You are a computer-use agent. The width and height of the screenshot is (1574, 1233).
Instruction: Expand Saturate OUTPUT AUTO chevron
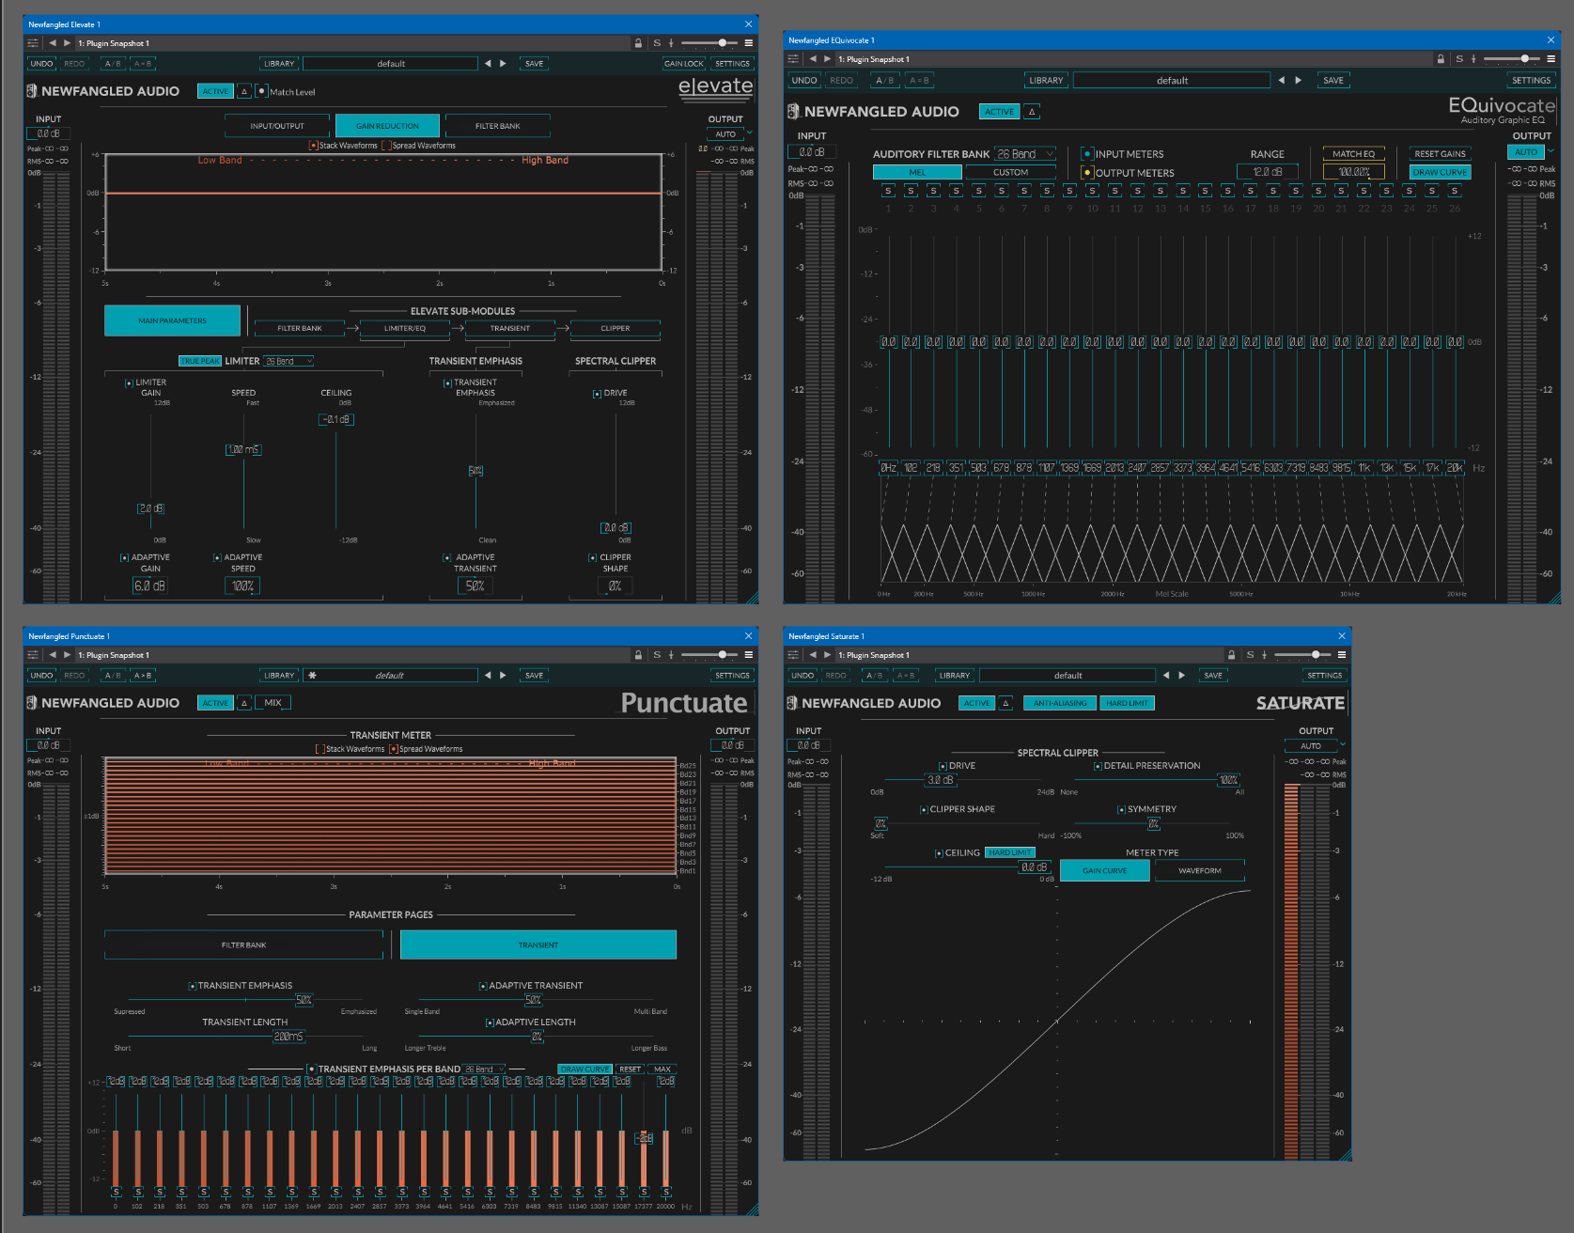[x=1342, y=745]
